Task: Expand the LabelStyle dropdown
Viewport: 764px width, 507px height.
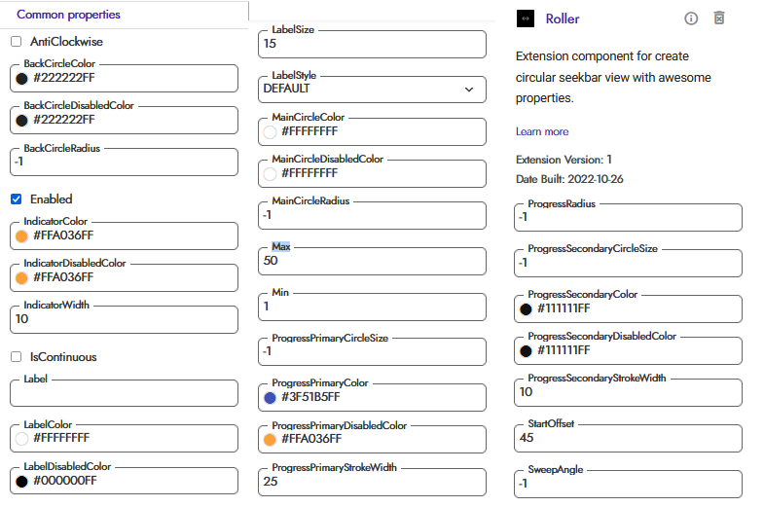Action: [x=373, y=89]
